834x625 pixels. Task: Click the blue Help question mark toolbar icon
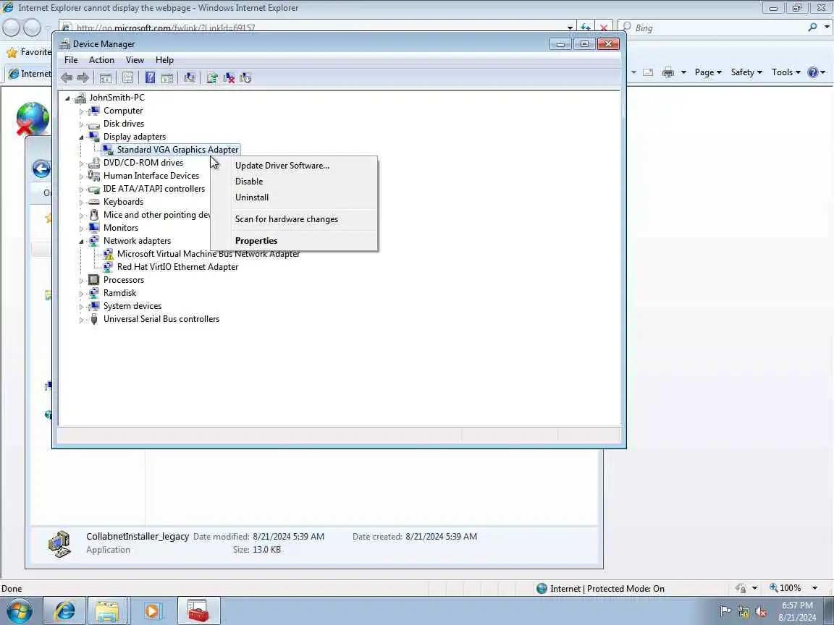pos(150,78)
